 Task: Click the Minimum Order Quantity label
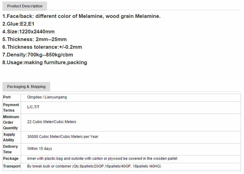pyautogui.click(x=11, y=122)
